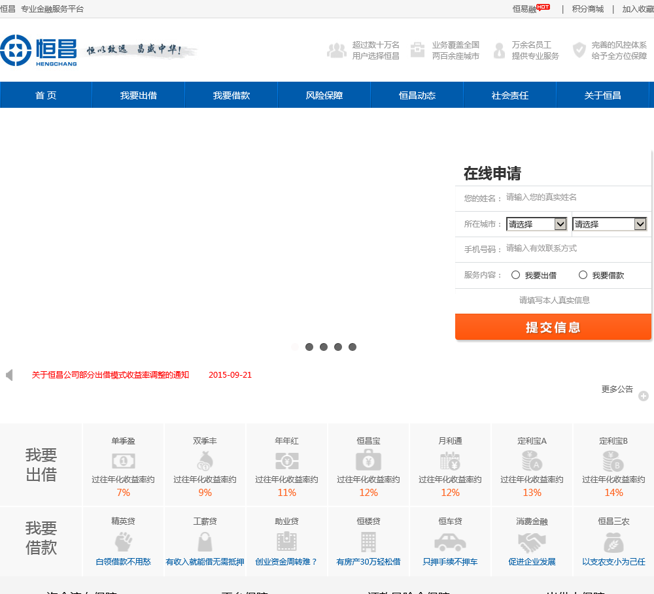Image resolution: width=654 pixels, height=594 pixels.
Task: Go to the second carousel slide dot
Action: pyautogui.click(x=309, y=347)
